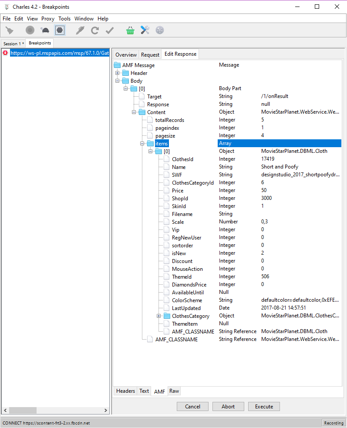Collapse the items [0] object node
The image size is (347, 428).
[x=151, y=151]
